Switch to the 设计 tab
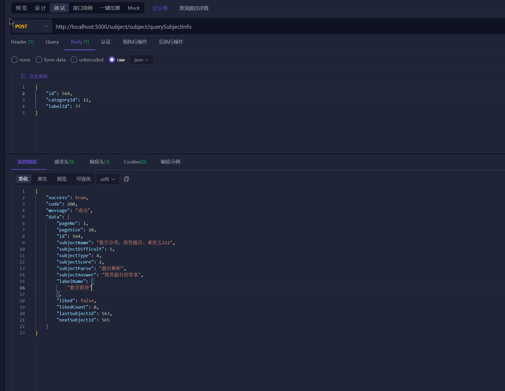Screen dimensions: 505x391 point(41,8)
